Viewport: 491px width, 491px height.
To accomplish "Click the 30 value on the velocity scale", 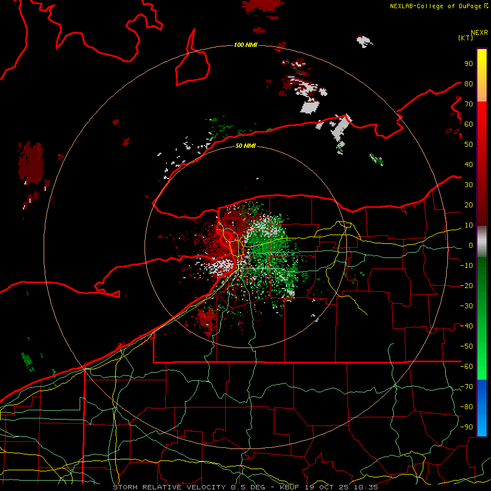I will (x=469, y=185).
